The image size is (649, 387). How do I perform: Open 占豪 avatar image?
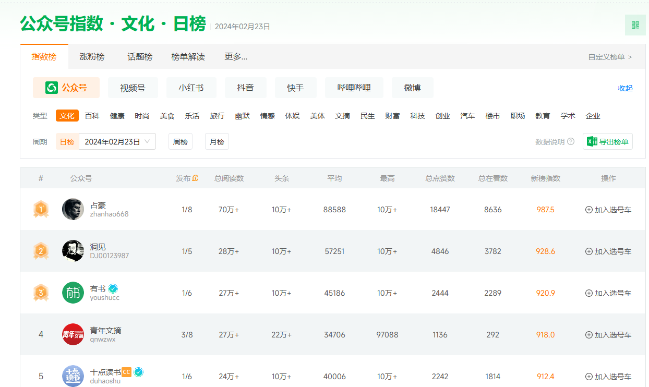tap(73, 209)
